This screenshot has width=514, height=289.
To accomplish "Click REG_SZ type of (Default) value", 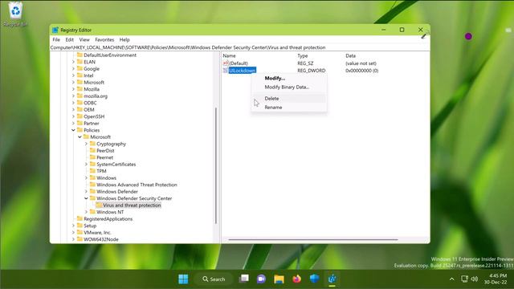I will tap(305, 63).
